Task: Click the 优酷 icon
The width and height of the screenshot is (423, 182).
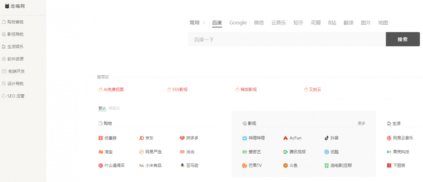Action: click(327, 152)
